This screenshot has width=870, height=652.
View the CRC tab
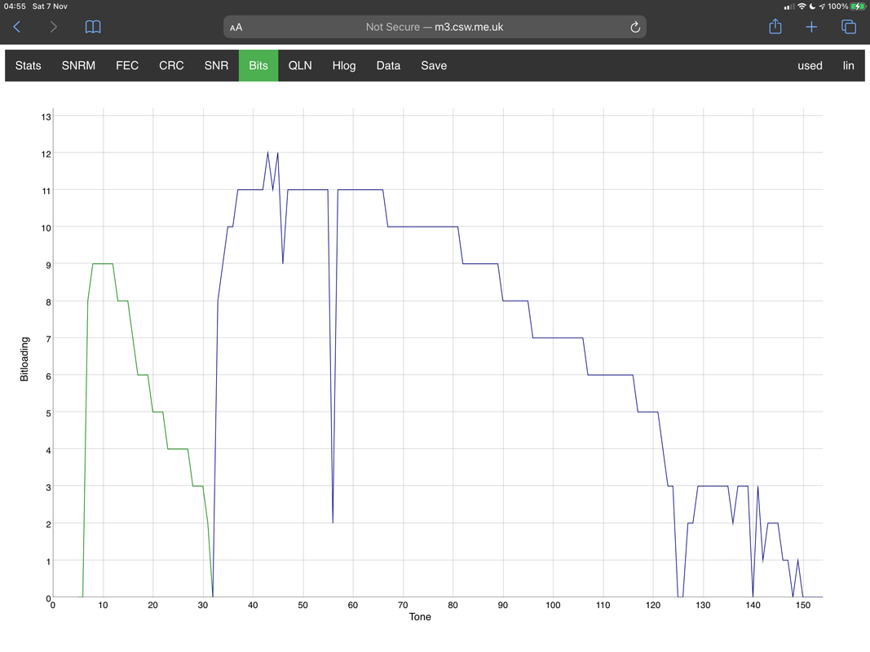[x=171, y=65]
